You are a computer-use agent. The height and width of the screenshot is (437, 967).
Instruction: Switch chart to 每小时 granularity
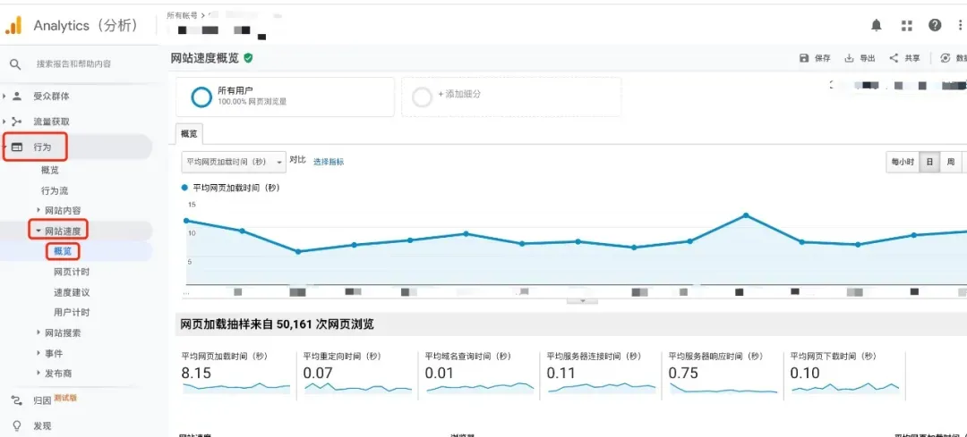pyautogui.click(x=903, y=163)
